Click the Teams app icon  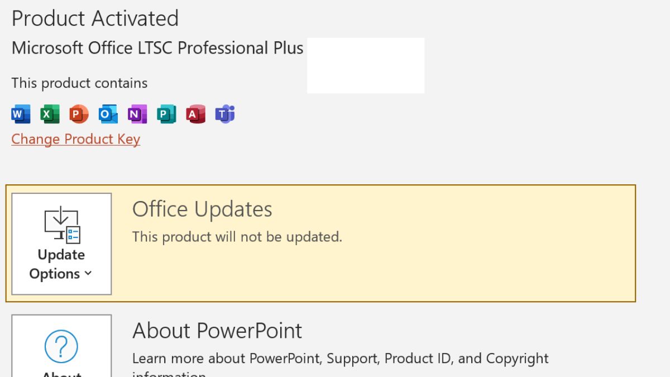[224, 114]
